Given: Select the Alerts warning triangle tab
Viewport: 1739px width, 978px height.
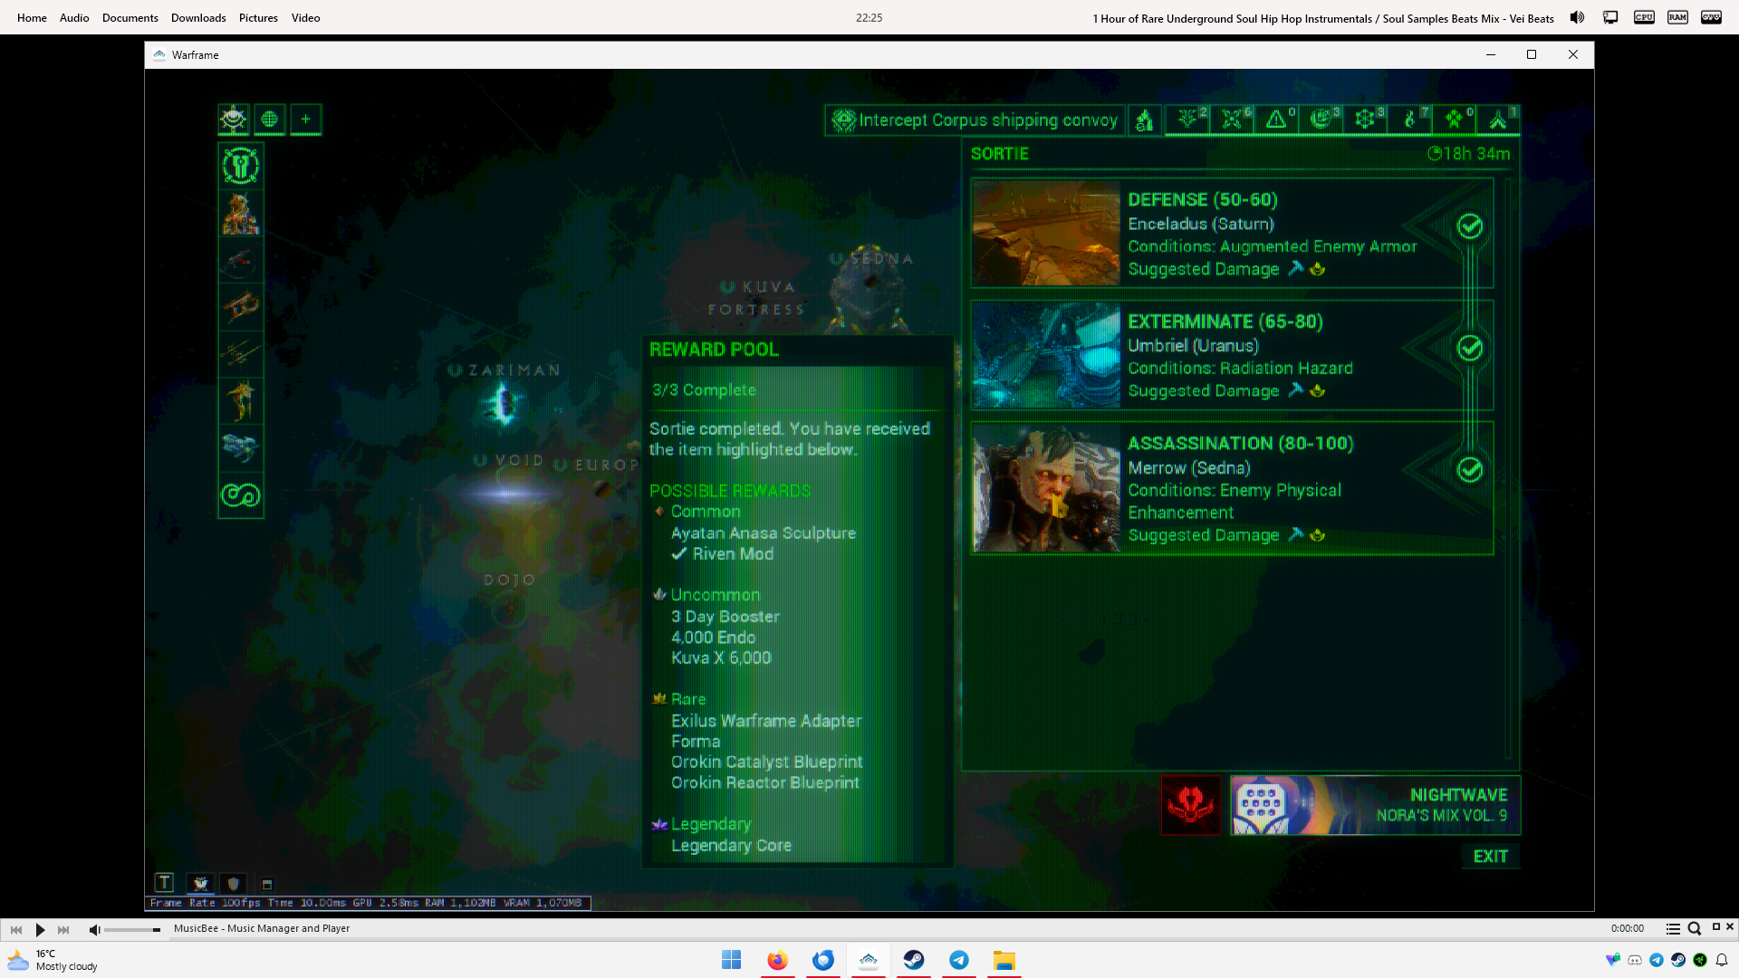Looking at the screenshot, I should [1276, 120].
